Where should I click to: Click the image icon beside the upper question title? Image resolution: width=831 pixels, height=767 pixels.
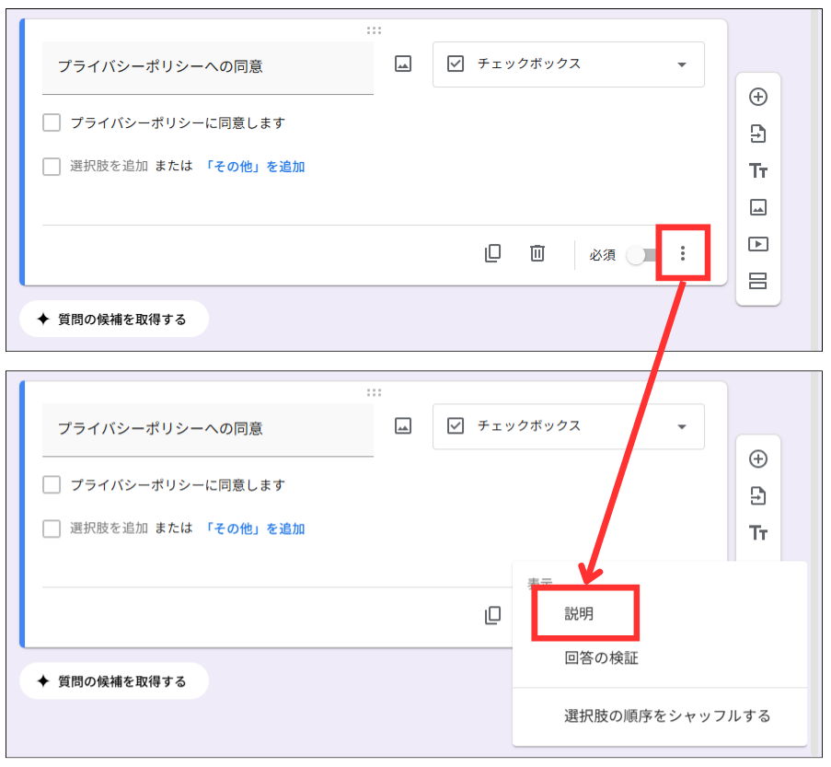coord(403,64)
